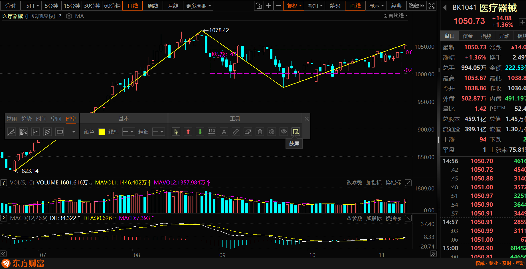
Task: Click timeline scroll-left double arrow
Action: point(3,254)
